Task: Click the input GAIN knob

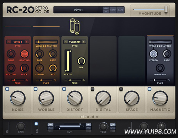Action: click(x=21, y=126)
